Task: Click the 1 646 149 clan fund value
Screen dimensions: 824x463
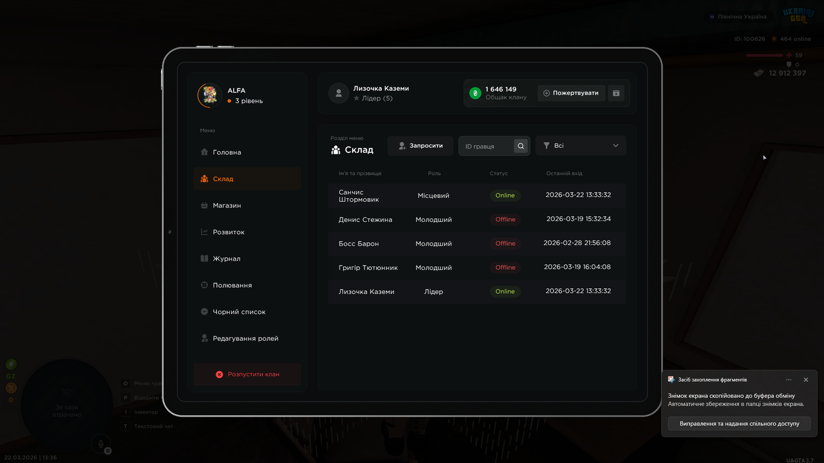Action: [x=501, y=89]
